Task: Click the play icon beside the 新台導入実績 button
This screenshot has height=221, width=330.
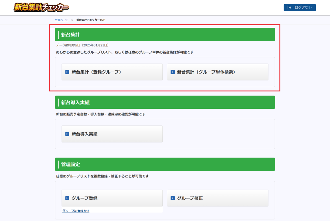Action: (67, 134)
